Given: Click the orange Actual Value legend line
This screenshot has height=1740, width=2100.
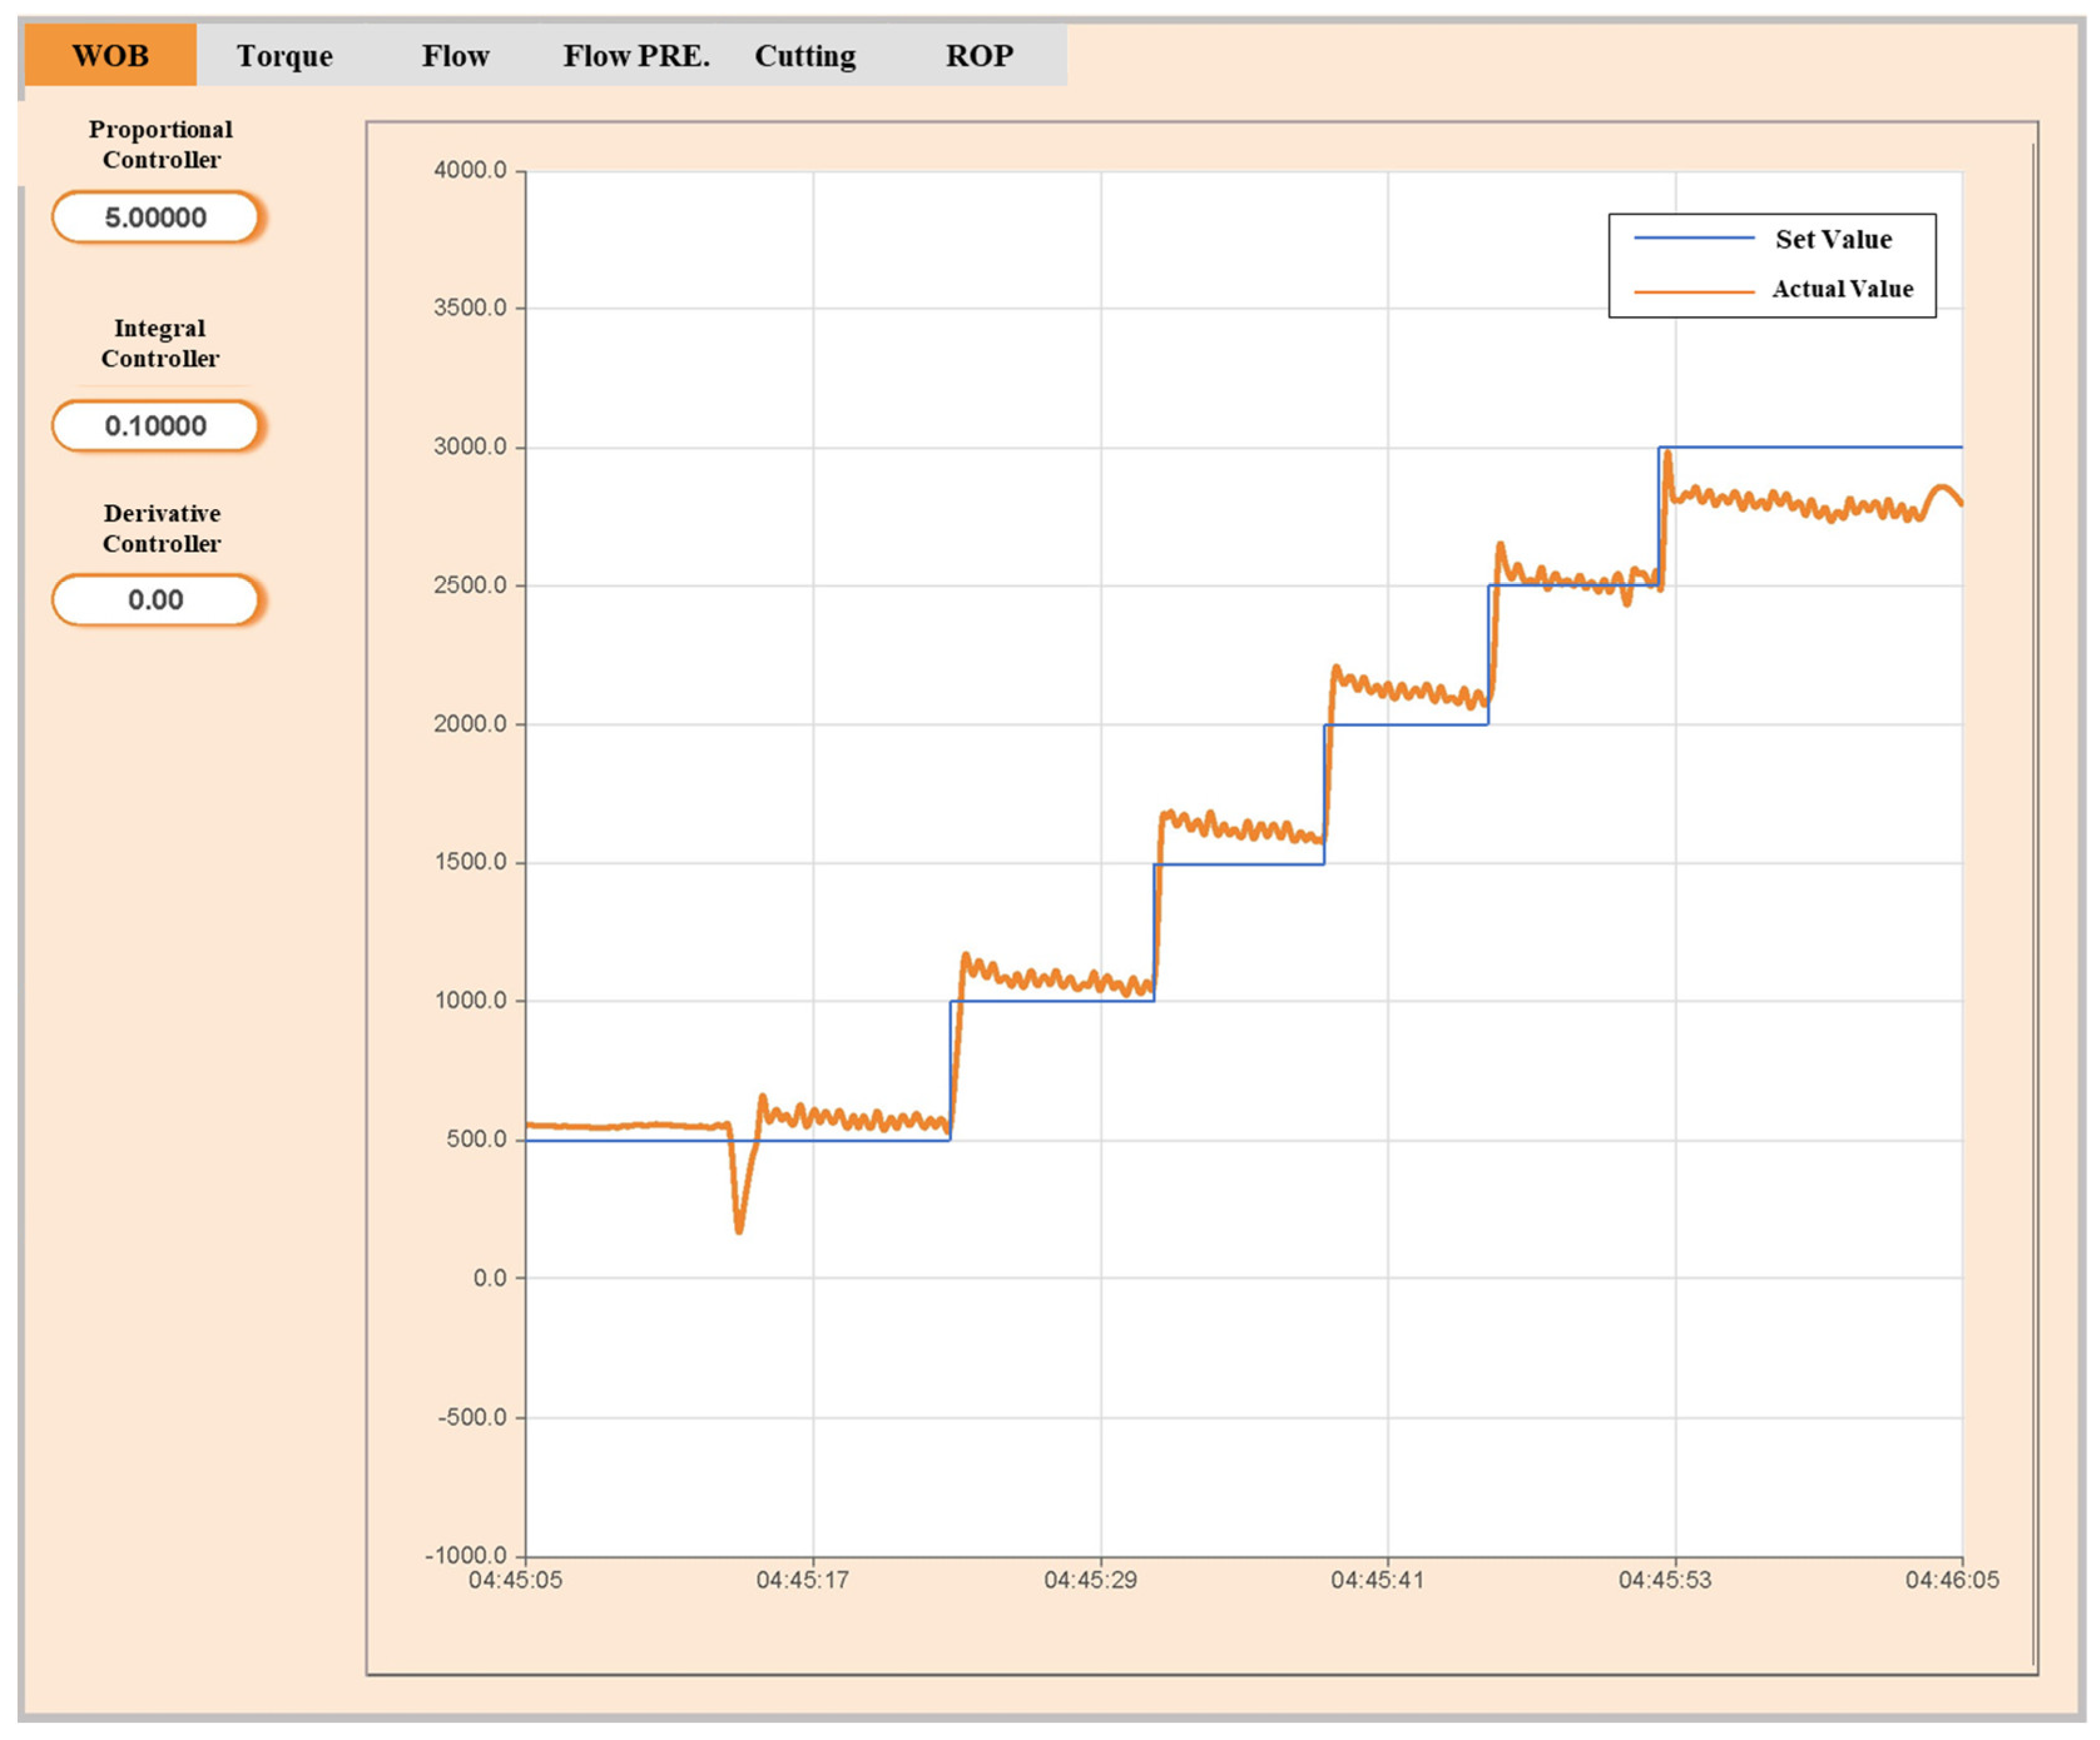Looking at the screenshot, I should tap(1694, 292).
